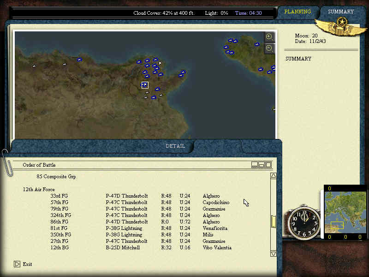This screenshot has height=277, width=369.
Task: Select the 12th BG B-25D Mitchell row
Action: pyautogui.click(x=138, y=247)
